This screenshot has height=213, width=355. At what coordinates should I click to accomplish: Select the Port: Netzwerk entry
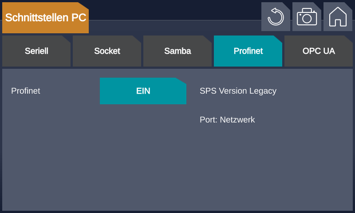pos(227,120)
